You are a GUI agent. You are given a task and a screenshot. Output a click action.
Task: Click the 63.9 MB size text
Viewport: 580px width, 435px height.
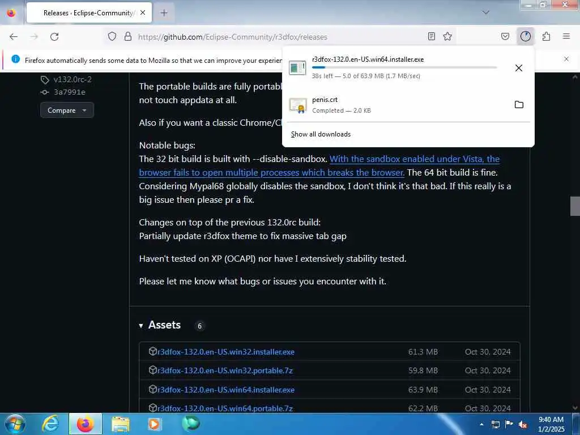(x=423, y=390)
